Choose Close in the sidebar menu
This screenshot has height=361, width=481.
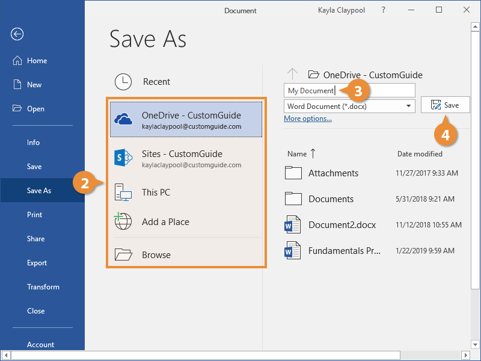(36, 310)
